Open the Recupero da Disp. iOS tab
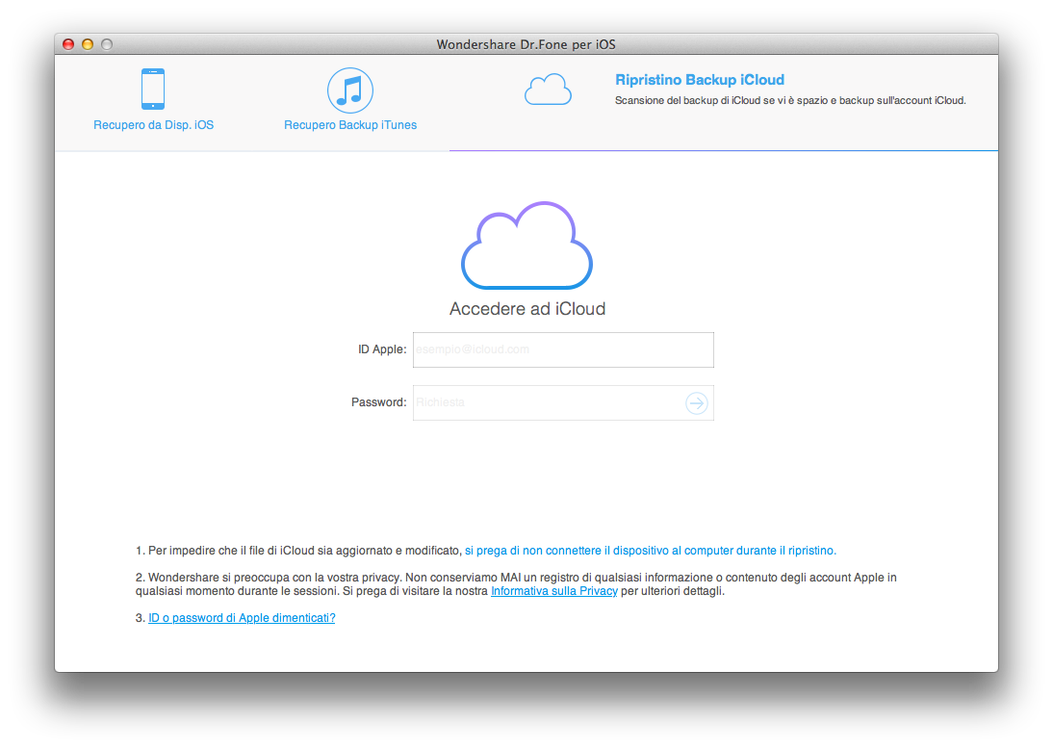 [154, 125]
